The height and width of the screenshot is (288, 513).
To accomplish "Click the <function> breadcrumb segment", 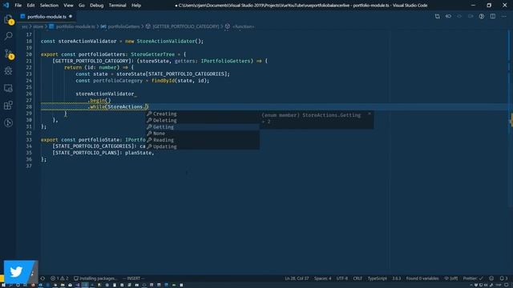I will (x=243, y=26).
